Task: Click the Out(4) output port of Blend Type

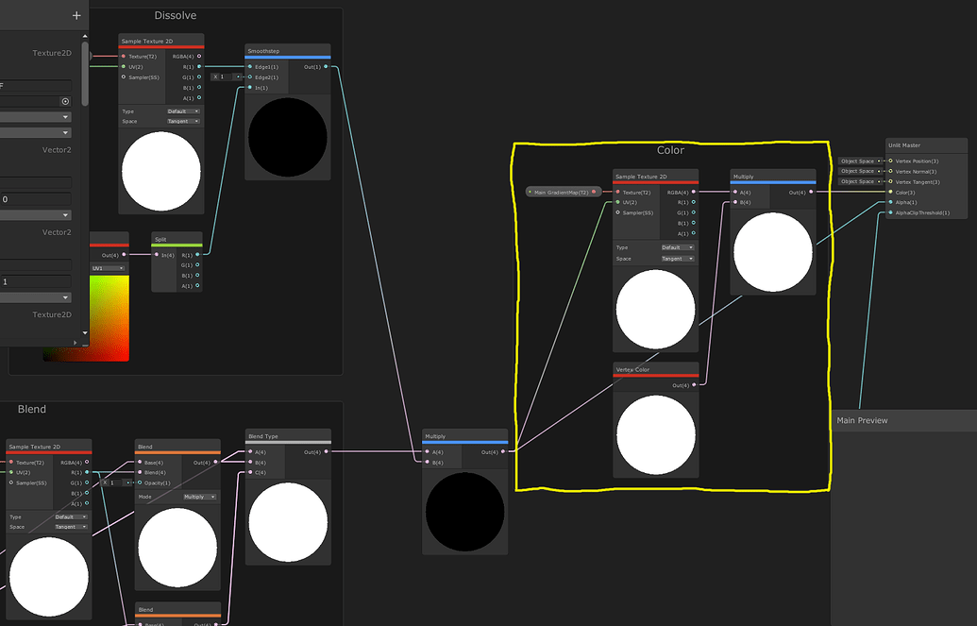Action: [326, 452]
